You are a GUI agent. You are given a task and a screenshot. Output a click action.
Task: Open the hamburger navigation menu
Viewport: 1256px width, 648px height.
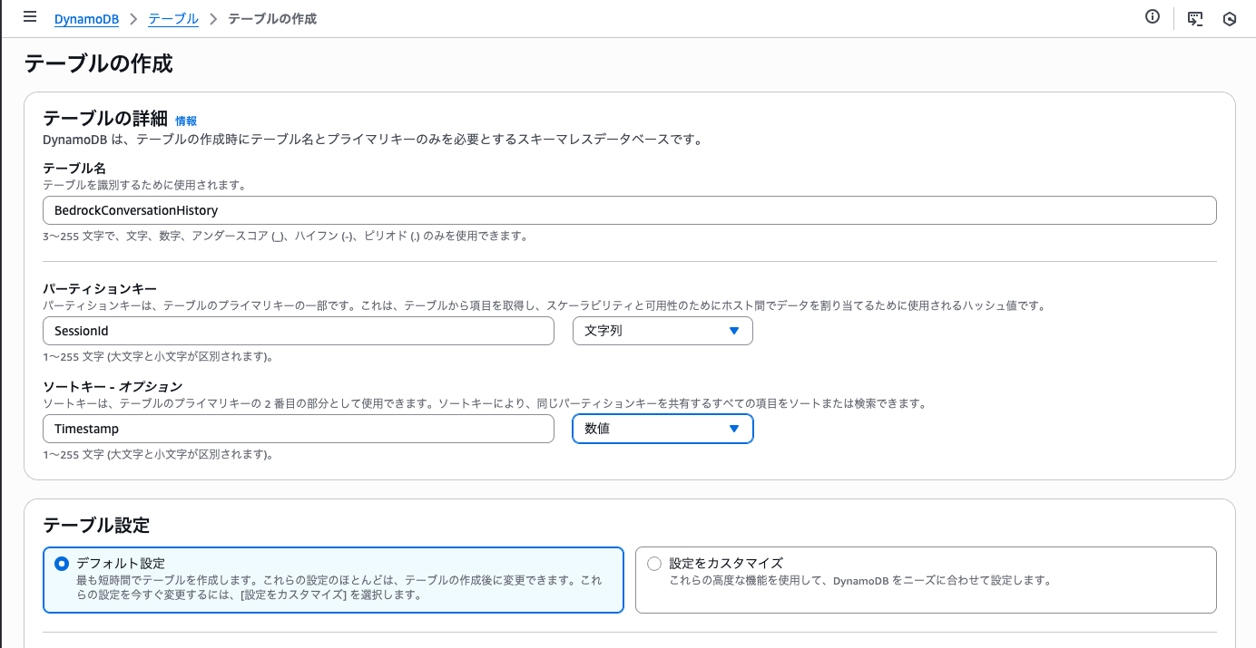[30, 17]
